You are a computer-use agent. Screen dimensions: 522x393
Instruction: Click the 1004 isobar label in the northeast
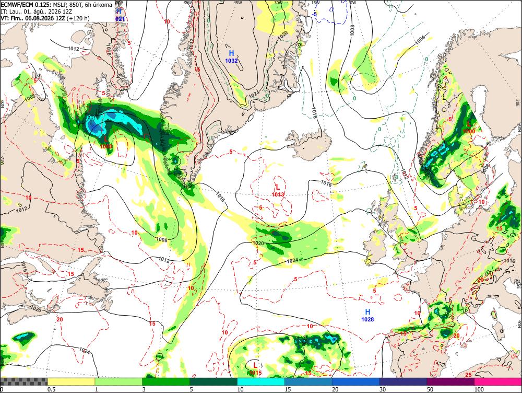420,40
